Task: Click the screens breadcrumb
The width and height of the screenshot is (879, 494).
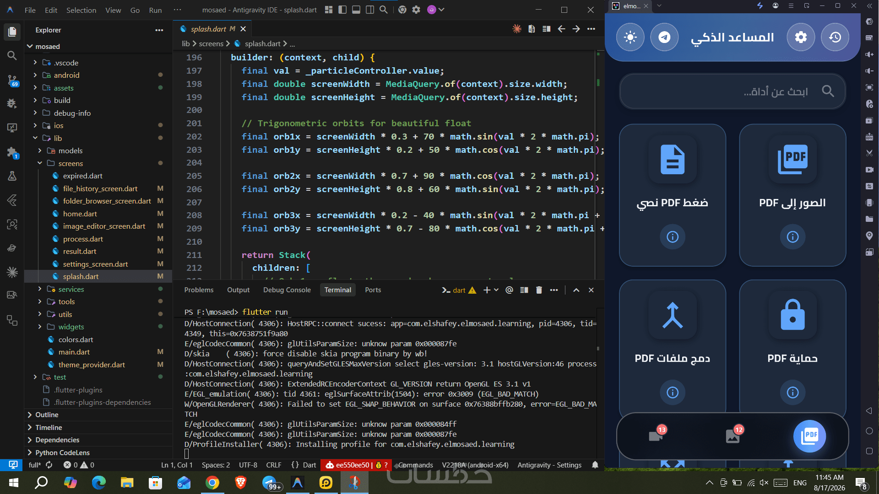Action: (x=211, y=44)
